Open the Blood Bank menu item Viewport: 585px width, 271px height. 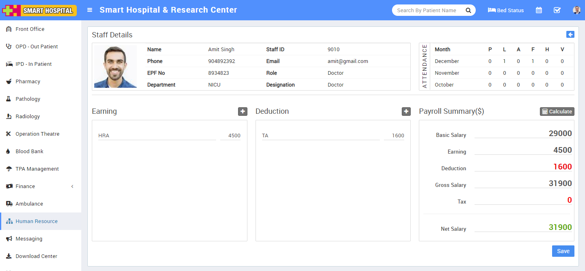pyautogui.click(x=29, y=151)
